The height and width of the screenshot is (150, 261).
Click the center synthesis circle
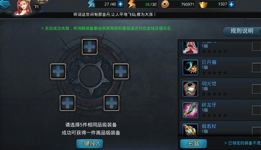point(90,76)
